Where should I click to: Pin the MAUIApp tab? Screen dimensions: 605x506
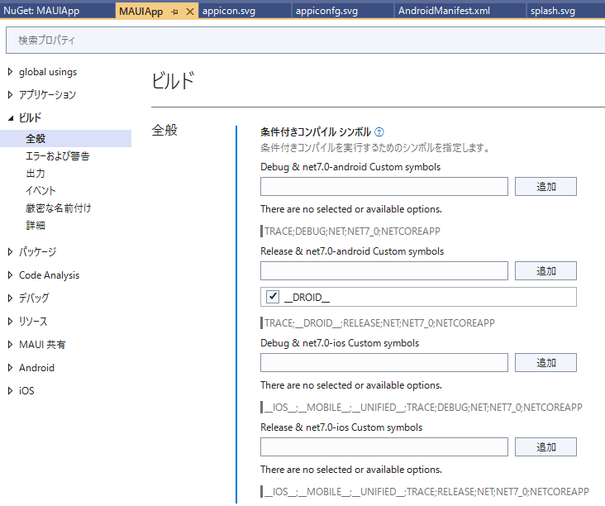click(x=174, y=12)
